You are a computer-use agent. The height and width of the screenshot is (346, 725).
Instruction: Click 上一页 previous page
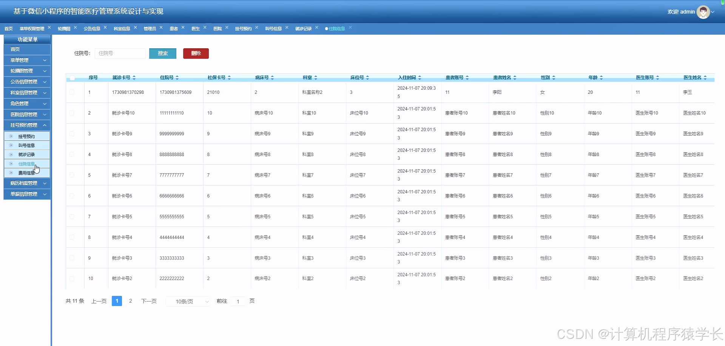[x=99, y=301]
